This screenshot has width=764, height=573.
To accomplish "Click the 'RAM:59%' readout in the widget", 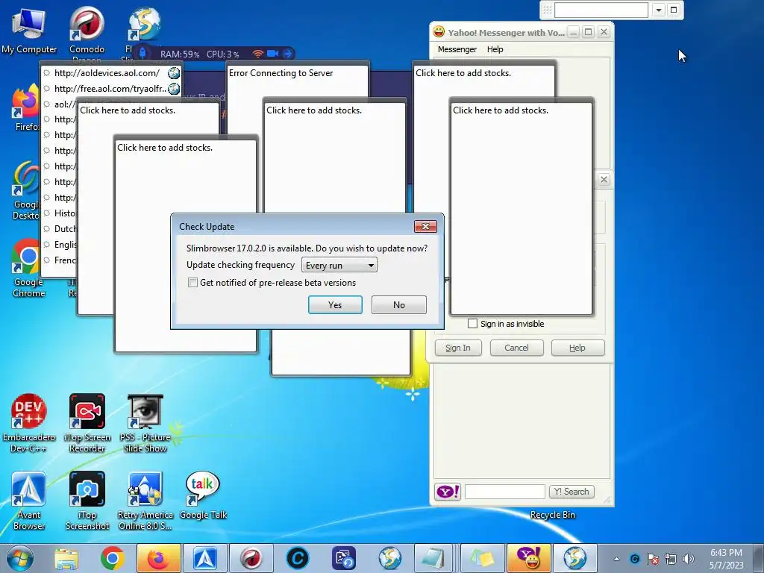I will pyautogui.click(x=180, y=54).
